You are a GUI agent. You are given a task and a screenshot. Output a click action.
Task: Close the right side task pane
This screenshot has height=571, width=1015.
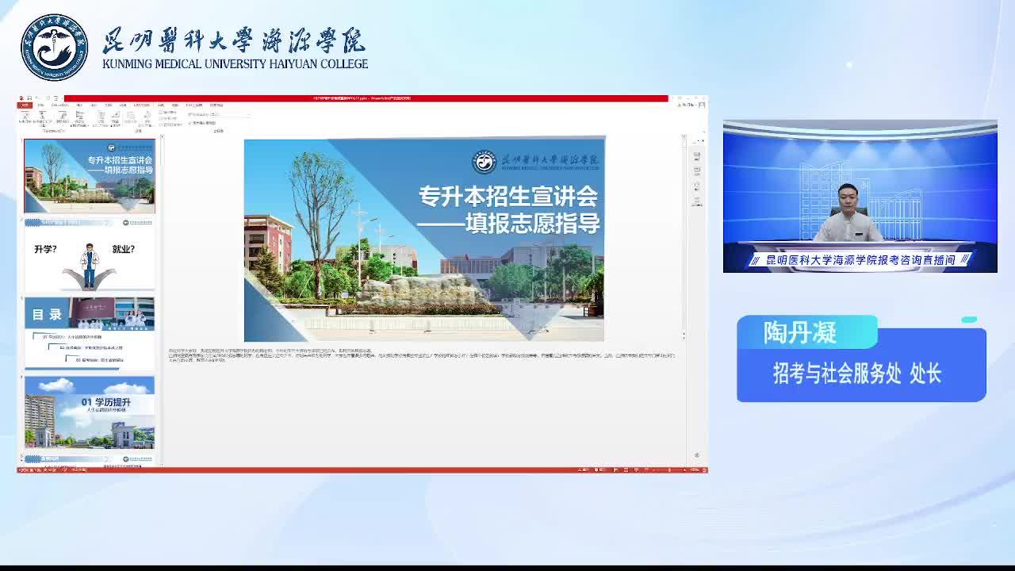pos(703,140)
